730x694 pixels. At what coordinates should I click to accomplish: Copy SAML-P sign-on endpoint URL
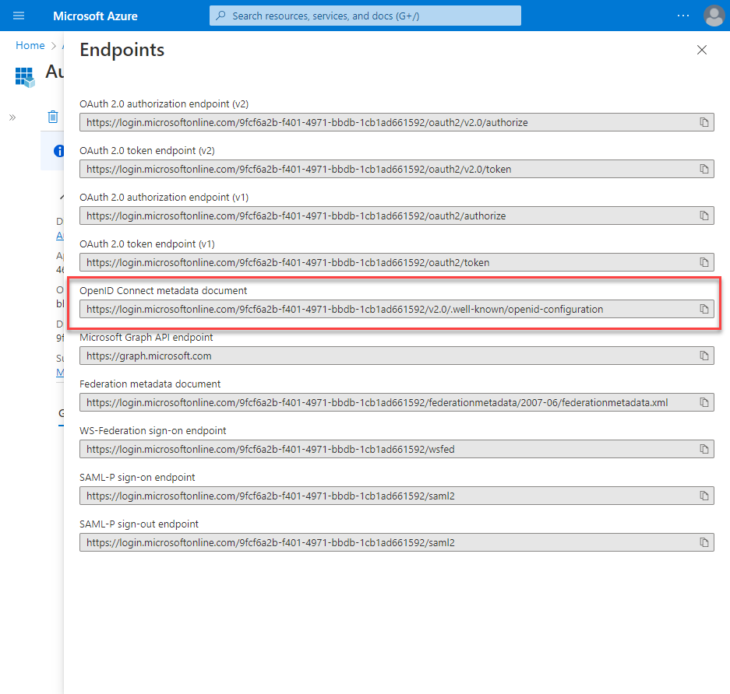704,496
